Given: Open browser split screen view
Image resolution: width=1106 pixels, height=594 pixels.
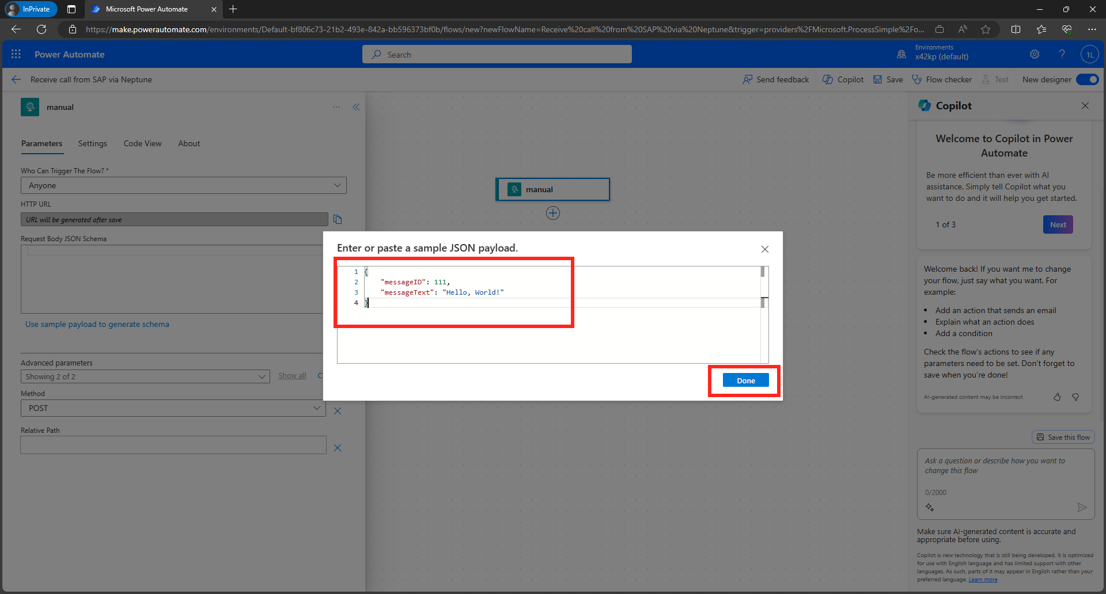Looking at the screenshot, I should click(1016, 29).
